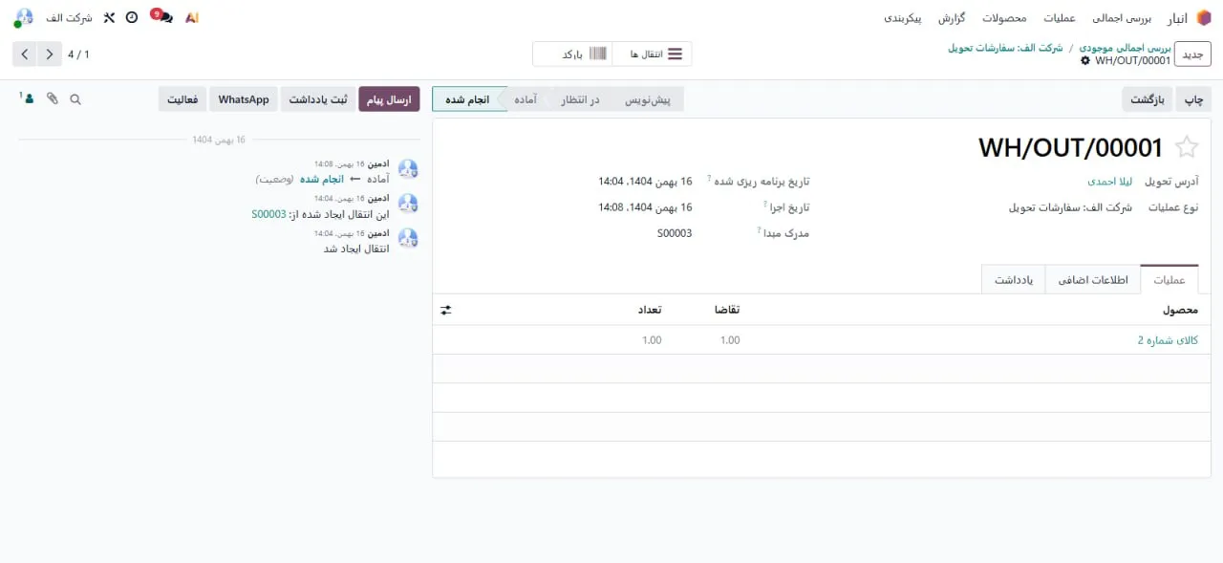Open followers icon in chatter
The image size is (1223, 563).
pyautogui.click(x=28, y=98)
